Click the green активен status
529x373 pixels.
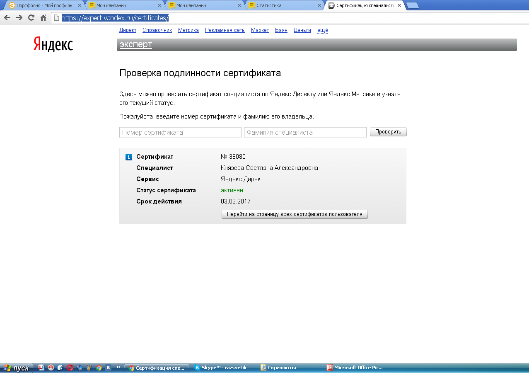click(232, 190)
